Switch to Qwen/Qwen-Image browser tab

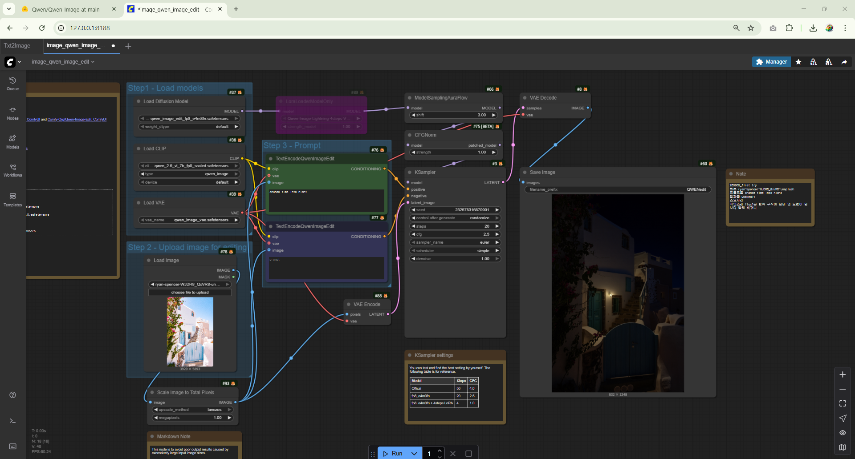coord(66,9)
